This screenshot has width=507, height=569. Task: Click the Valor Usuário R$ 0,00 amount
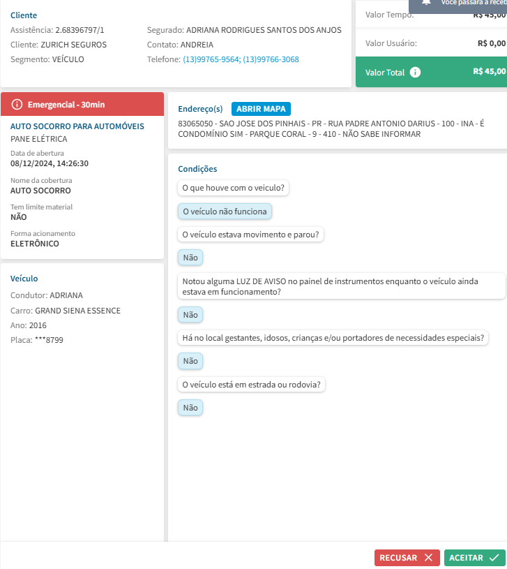point(492,43)
